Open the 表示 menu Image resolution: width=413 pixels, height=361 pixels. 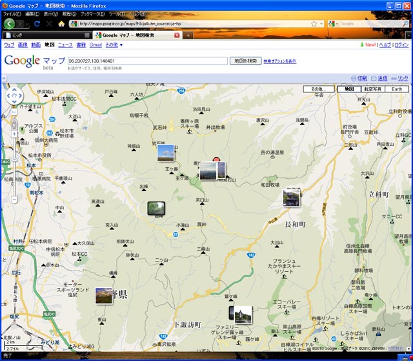pos(51,14)
